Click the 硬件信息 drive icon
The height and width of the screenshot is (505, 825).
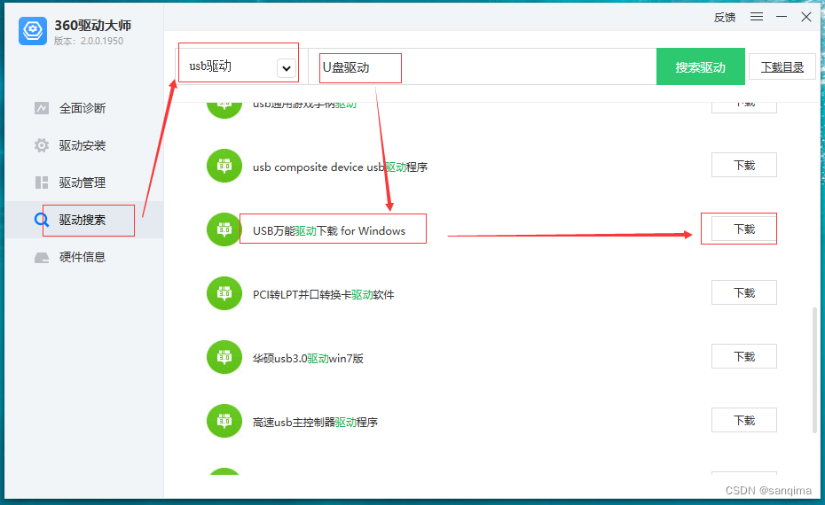tap(42, 258)
